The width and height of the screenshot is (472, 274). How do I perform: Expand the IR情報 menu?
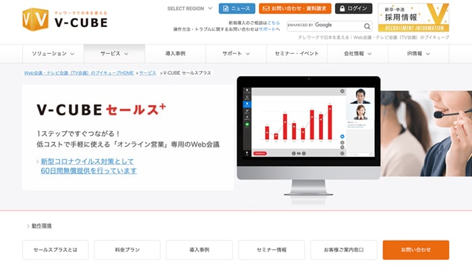[x=419, y=53]
